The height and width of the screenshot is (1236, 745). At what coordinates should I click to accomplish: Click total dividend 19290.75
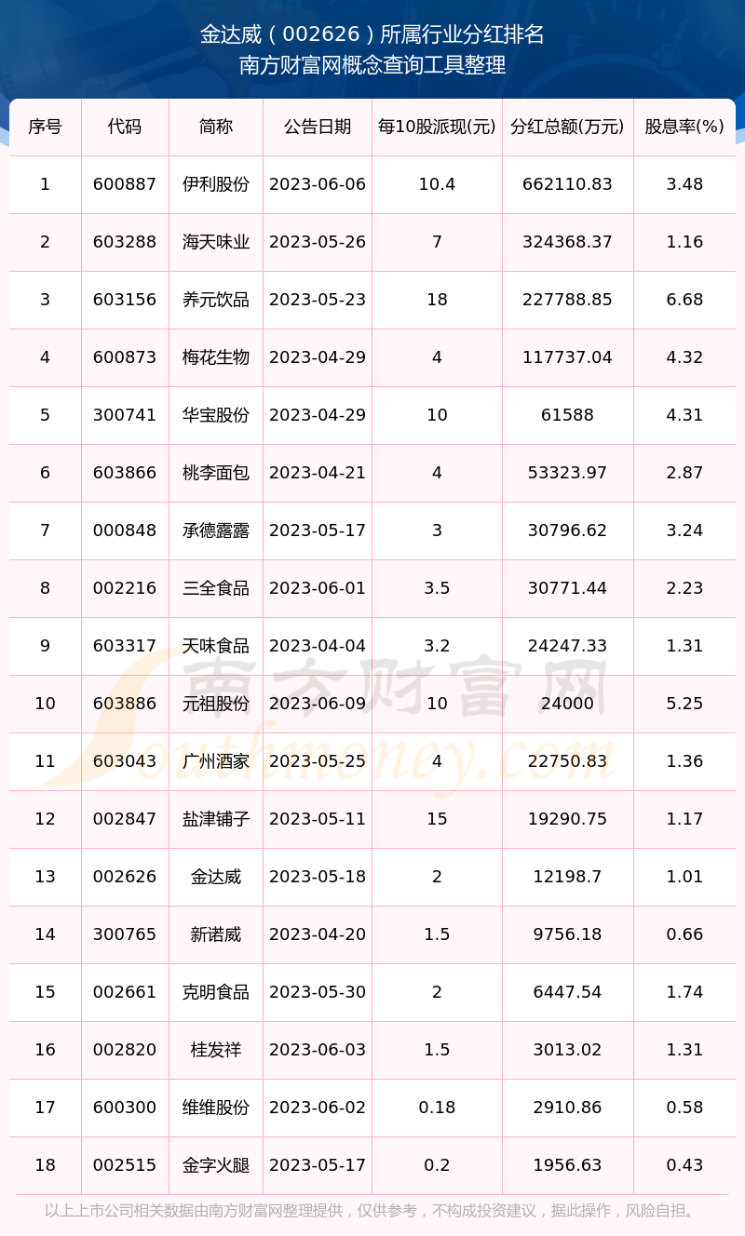pyautogui.click(x=568, y=819)
